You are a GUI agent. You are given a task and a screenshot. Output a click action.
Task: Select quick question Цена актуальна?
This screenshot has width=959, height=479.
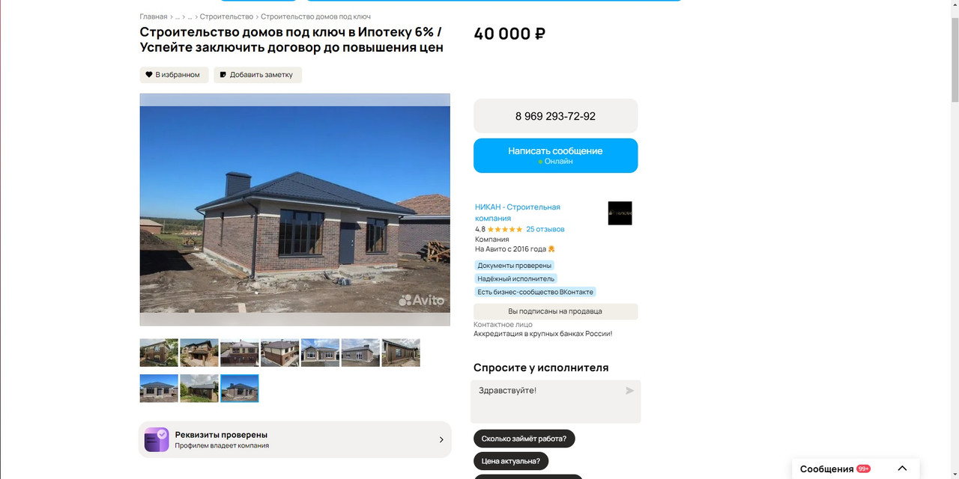tap(511, 461)
